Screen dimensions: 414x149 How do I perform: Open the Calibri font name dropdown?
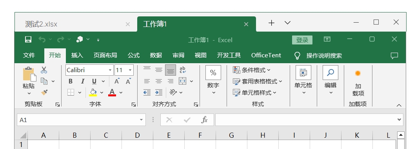click(110, 70)
